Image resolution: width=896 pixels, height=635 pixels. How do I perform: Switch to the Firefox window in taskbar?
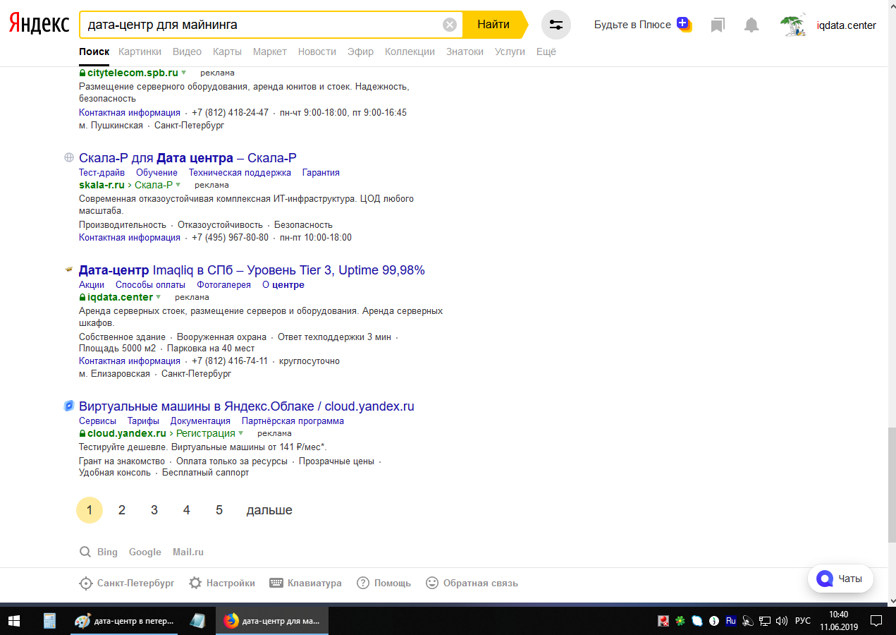point(271,621)
